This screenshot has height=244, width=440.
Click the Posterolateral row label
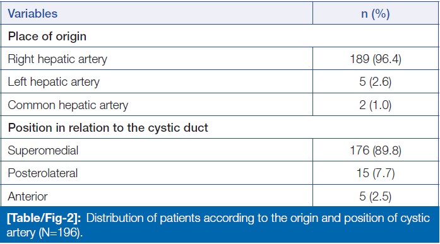click(x=43, y=173)
